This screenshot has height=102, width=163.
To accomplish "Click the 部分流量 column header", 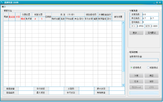I will click(x=118, y=17).
